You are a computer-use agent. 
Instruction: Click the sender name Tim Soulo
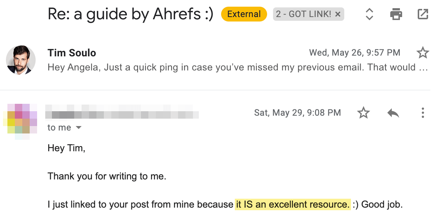tap(72, 53)
